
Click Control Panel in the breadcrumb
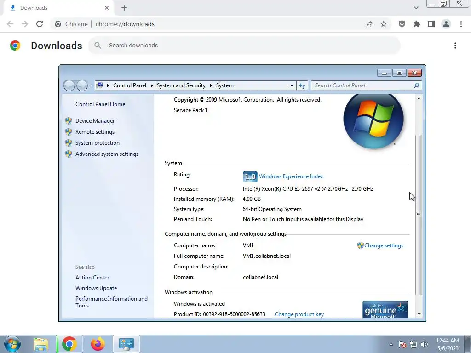pyautogui.click(x=129, y=85)
